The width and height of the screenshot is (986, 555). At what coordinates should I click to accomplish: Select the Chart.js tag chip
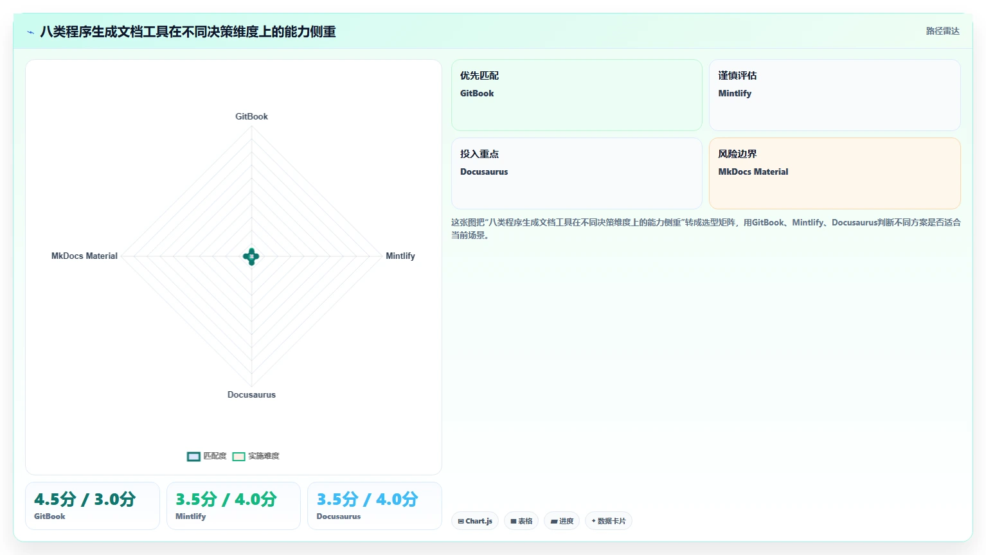tap(475, 521)
